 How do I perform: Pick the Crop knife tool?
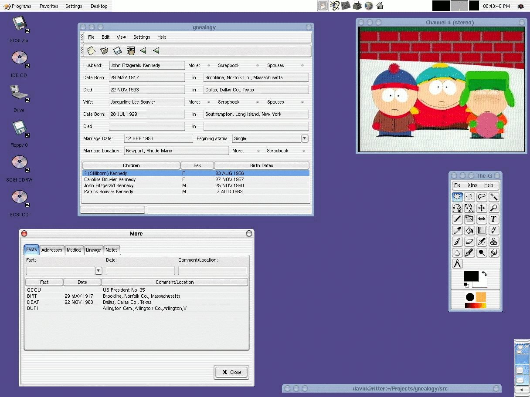pyautogui.click(x=457, y=219)
